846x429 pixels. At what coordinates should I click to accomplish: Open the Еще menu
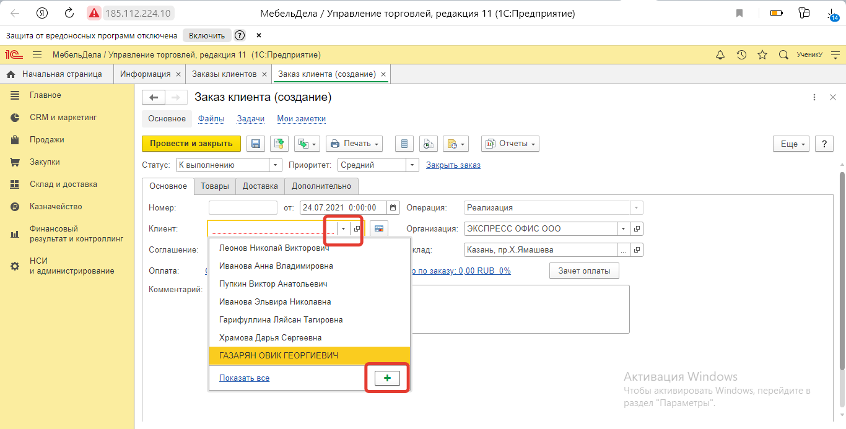pyautogui.click(x=791, y=144)
